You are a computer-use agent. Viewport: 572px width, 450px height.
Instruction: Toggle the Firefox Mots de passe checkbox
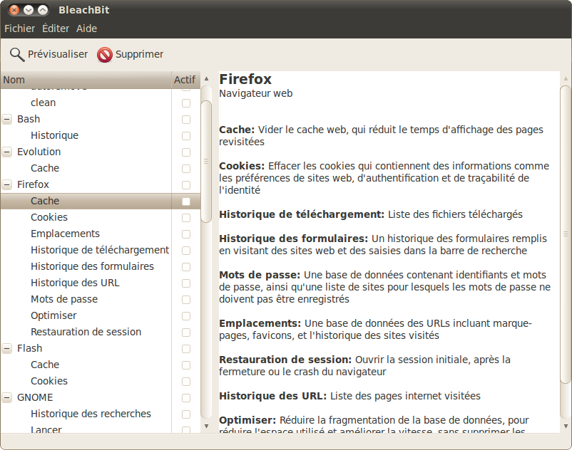[186, 300]
